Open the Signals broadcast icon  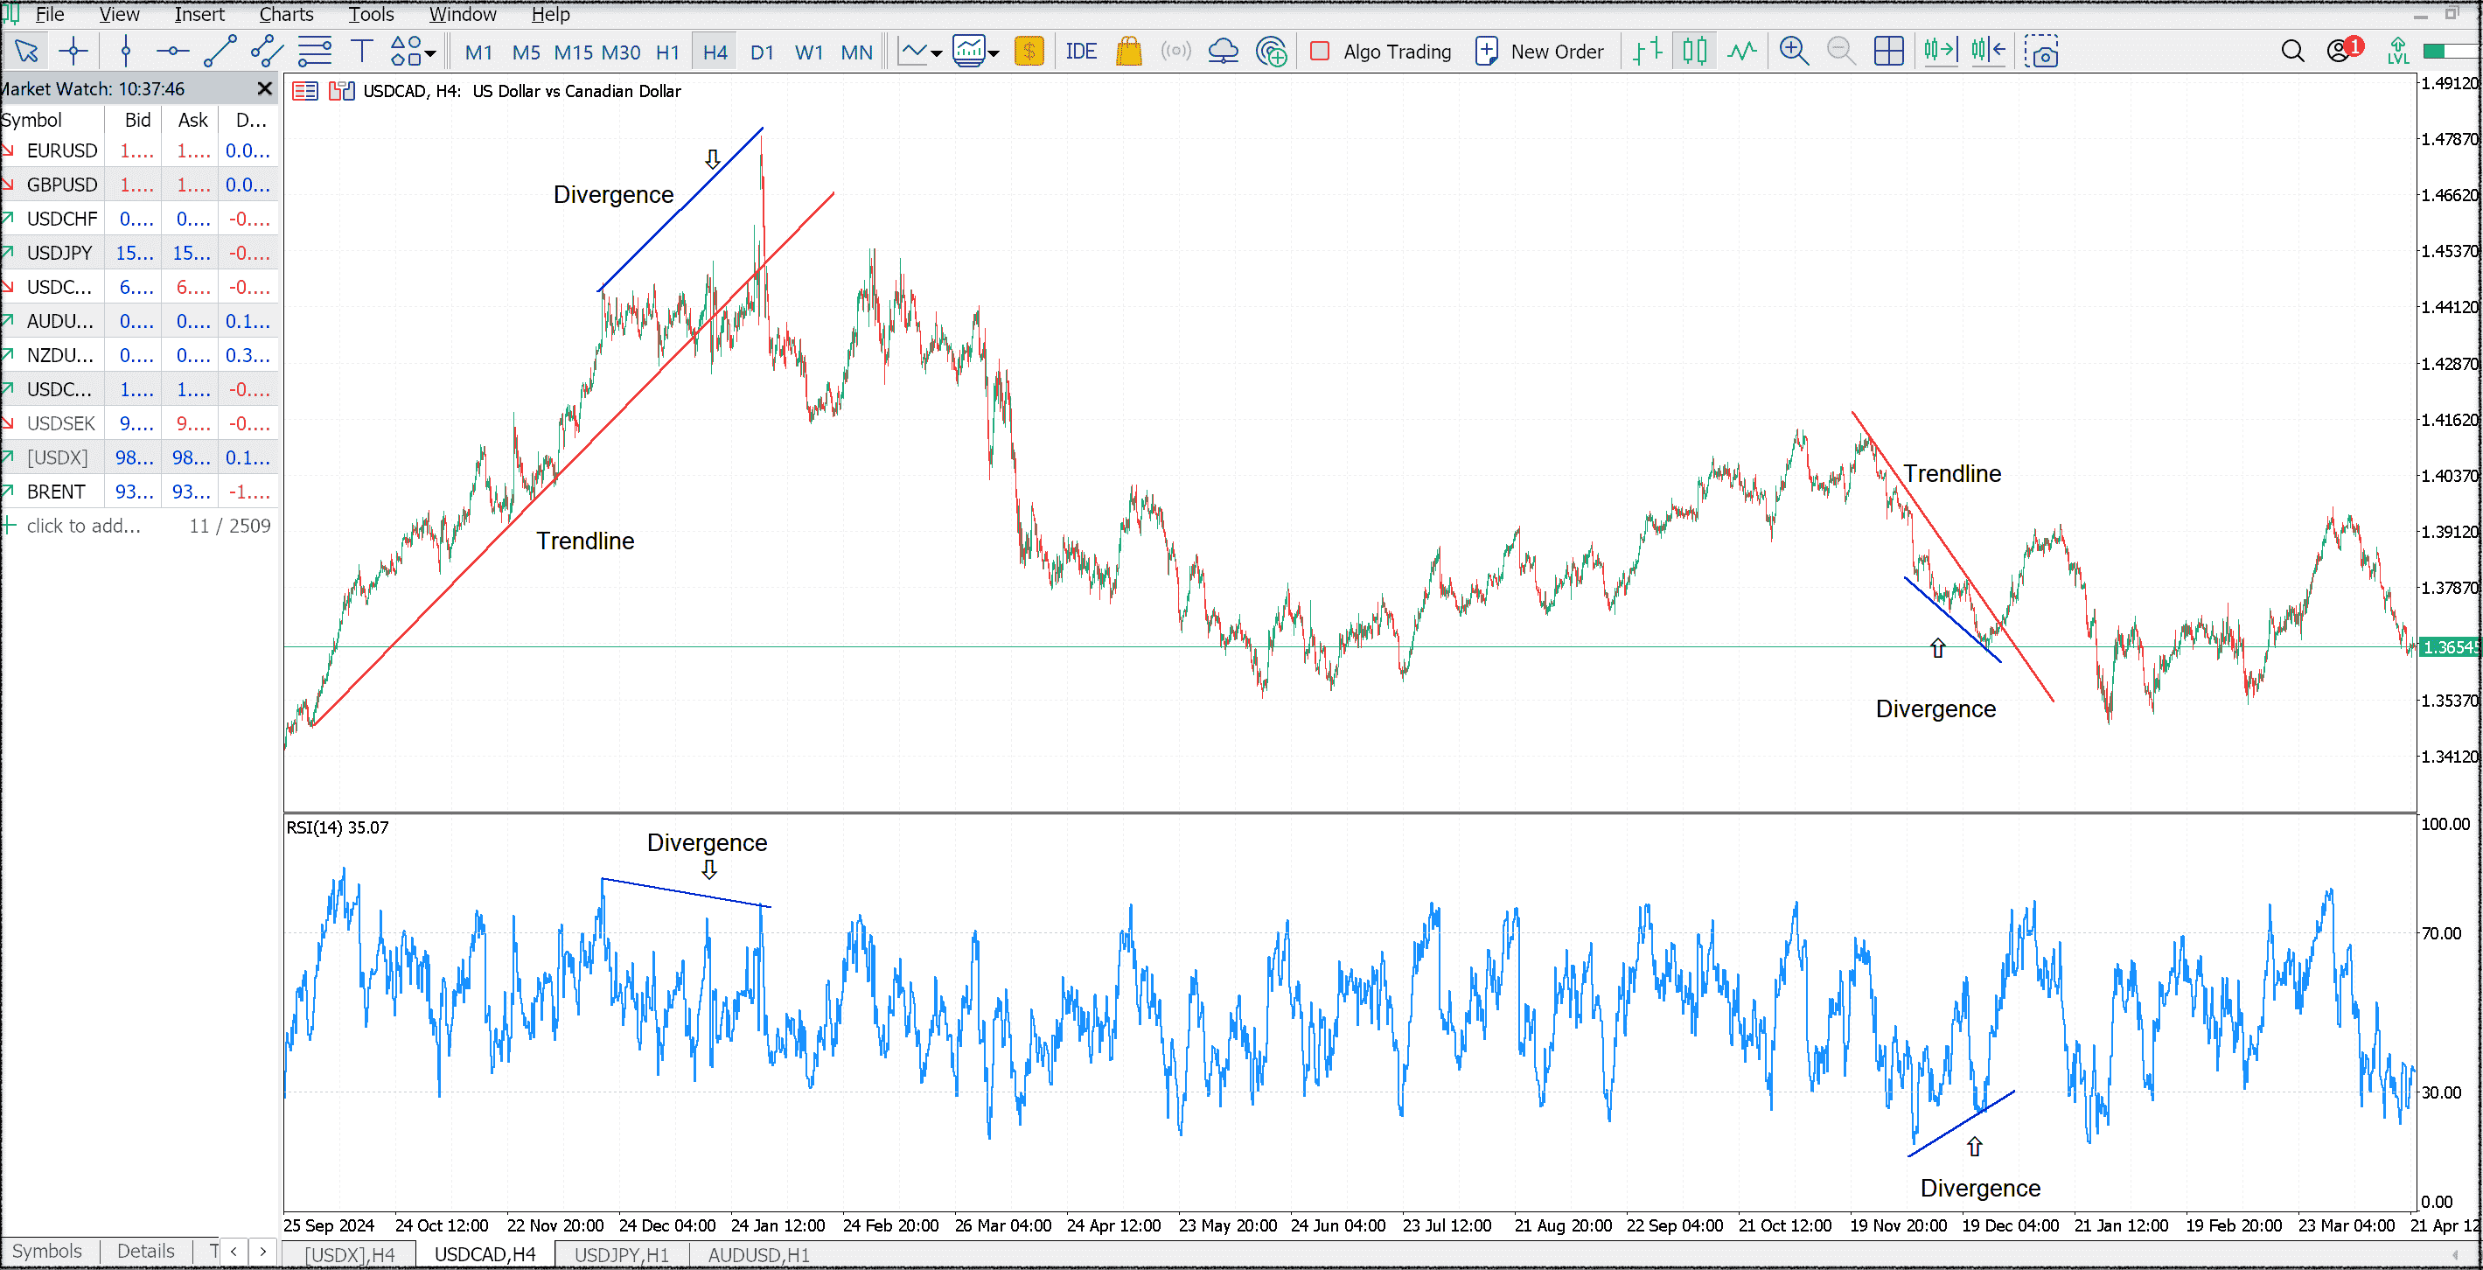(1175, 51)
